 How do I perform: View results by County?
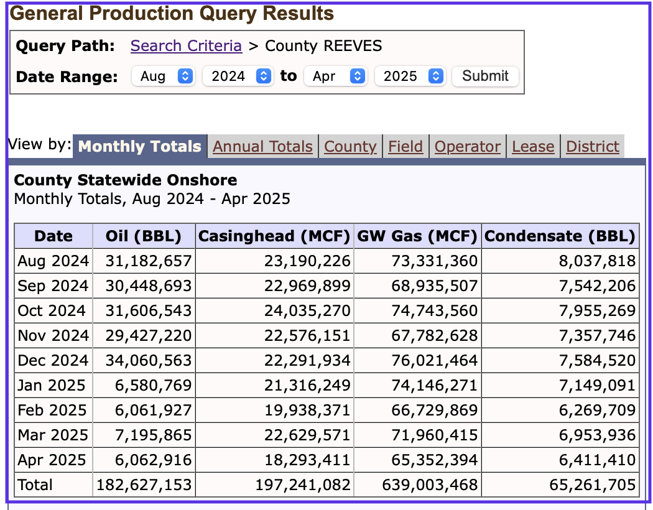[x=350, y=147]
